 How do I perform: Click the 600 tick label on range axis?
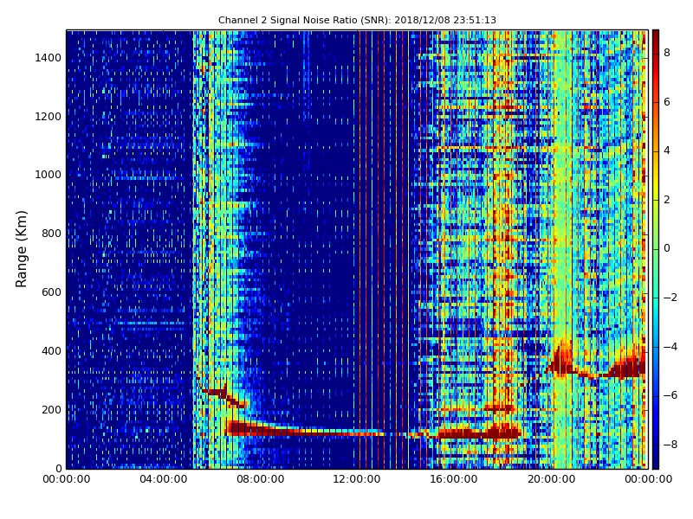click(51, 292)
